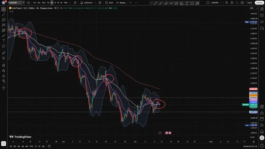
Task: Toggle magnet mode
Action: click(4, 65)
